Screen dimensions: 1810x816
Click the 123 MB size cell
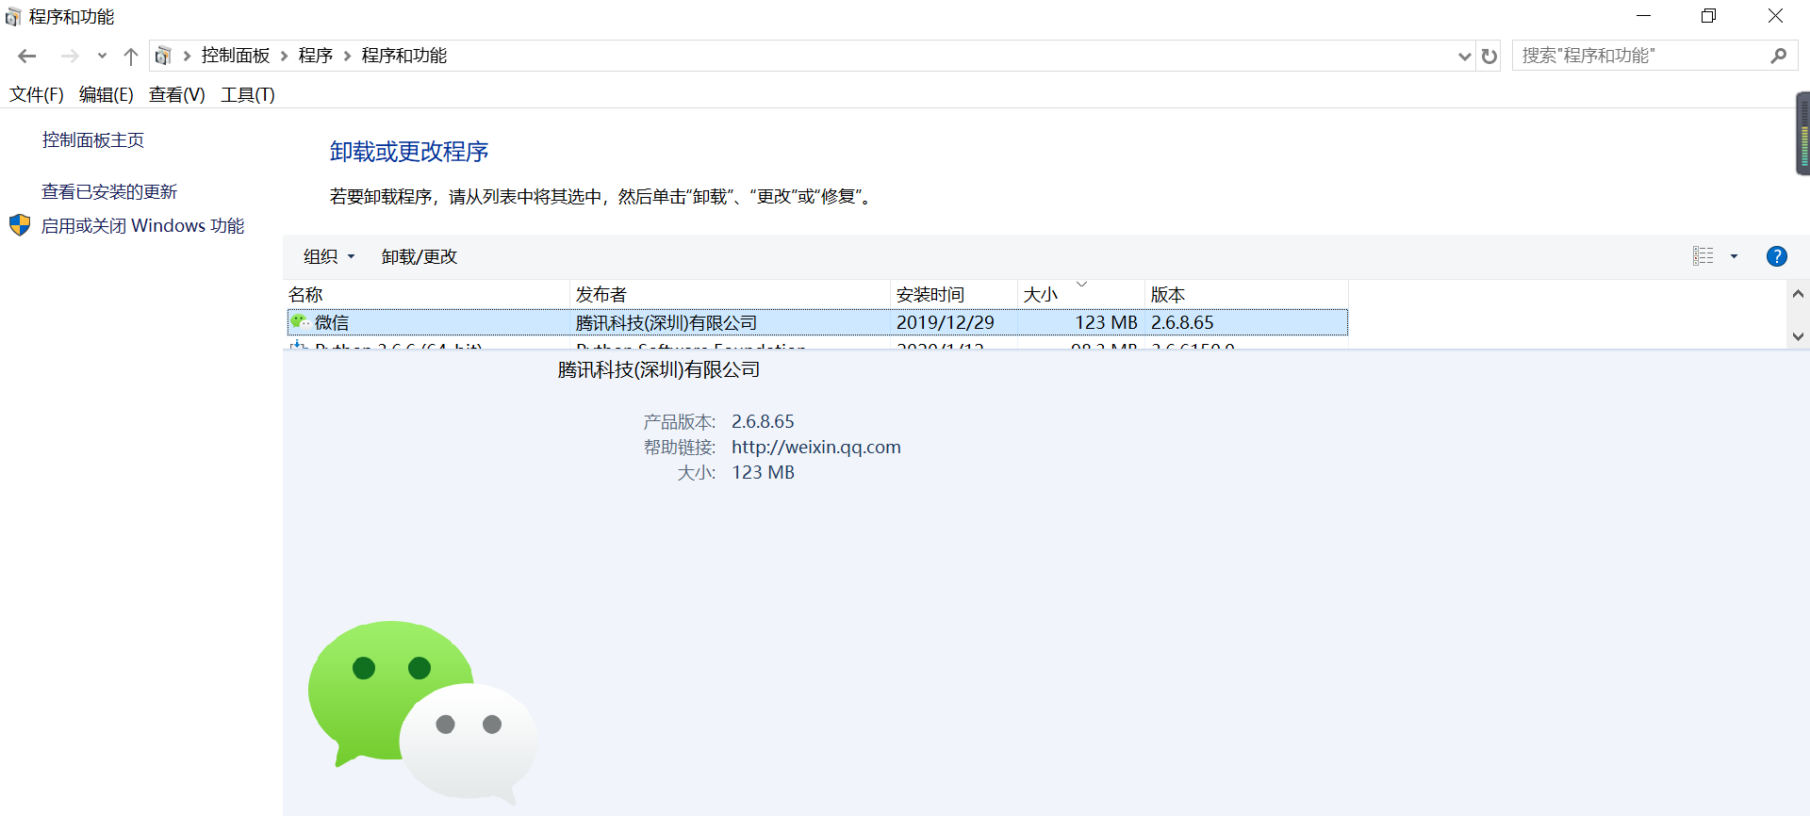coord(1106,322)
